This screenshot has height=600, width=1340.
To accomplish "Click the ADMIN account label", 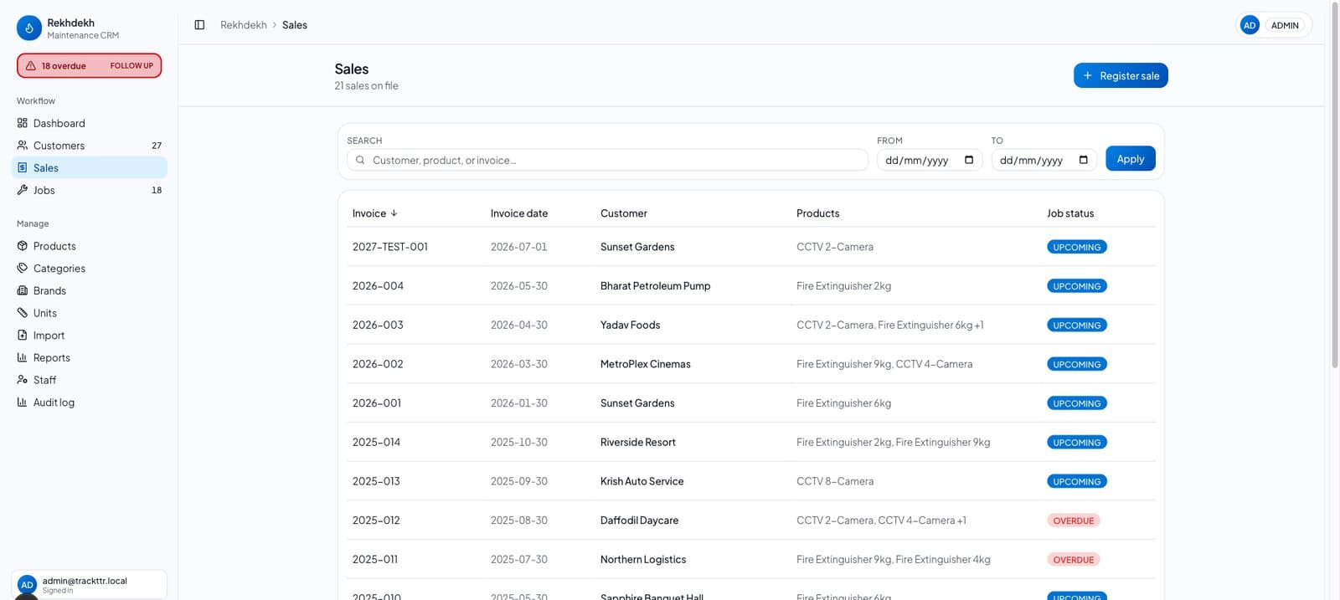I will tap(1285, 25).
